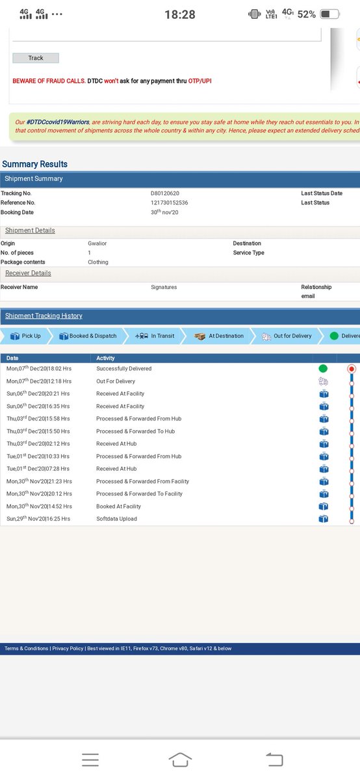The width and height of the screenshot is (360, 781).
Task: Click the Activity column header
Action: [105, 358]
